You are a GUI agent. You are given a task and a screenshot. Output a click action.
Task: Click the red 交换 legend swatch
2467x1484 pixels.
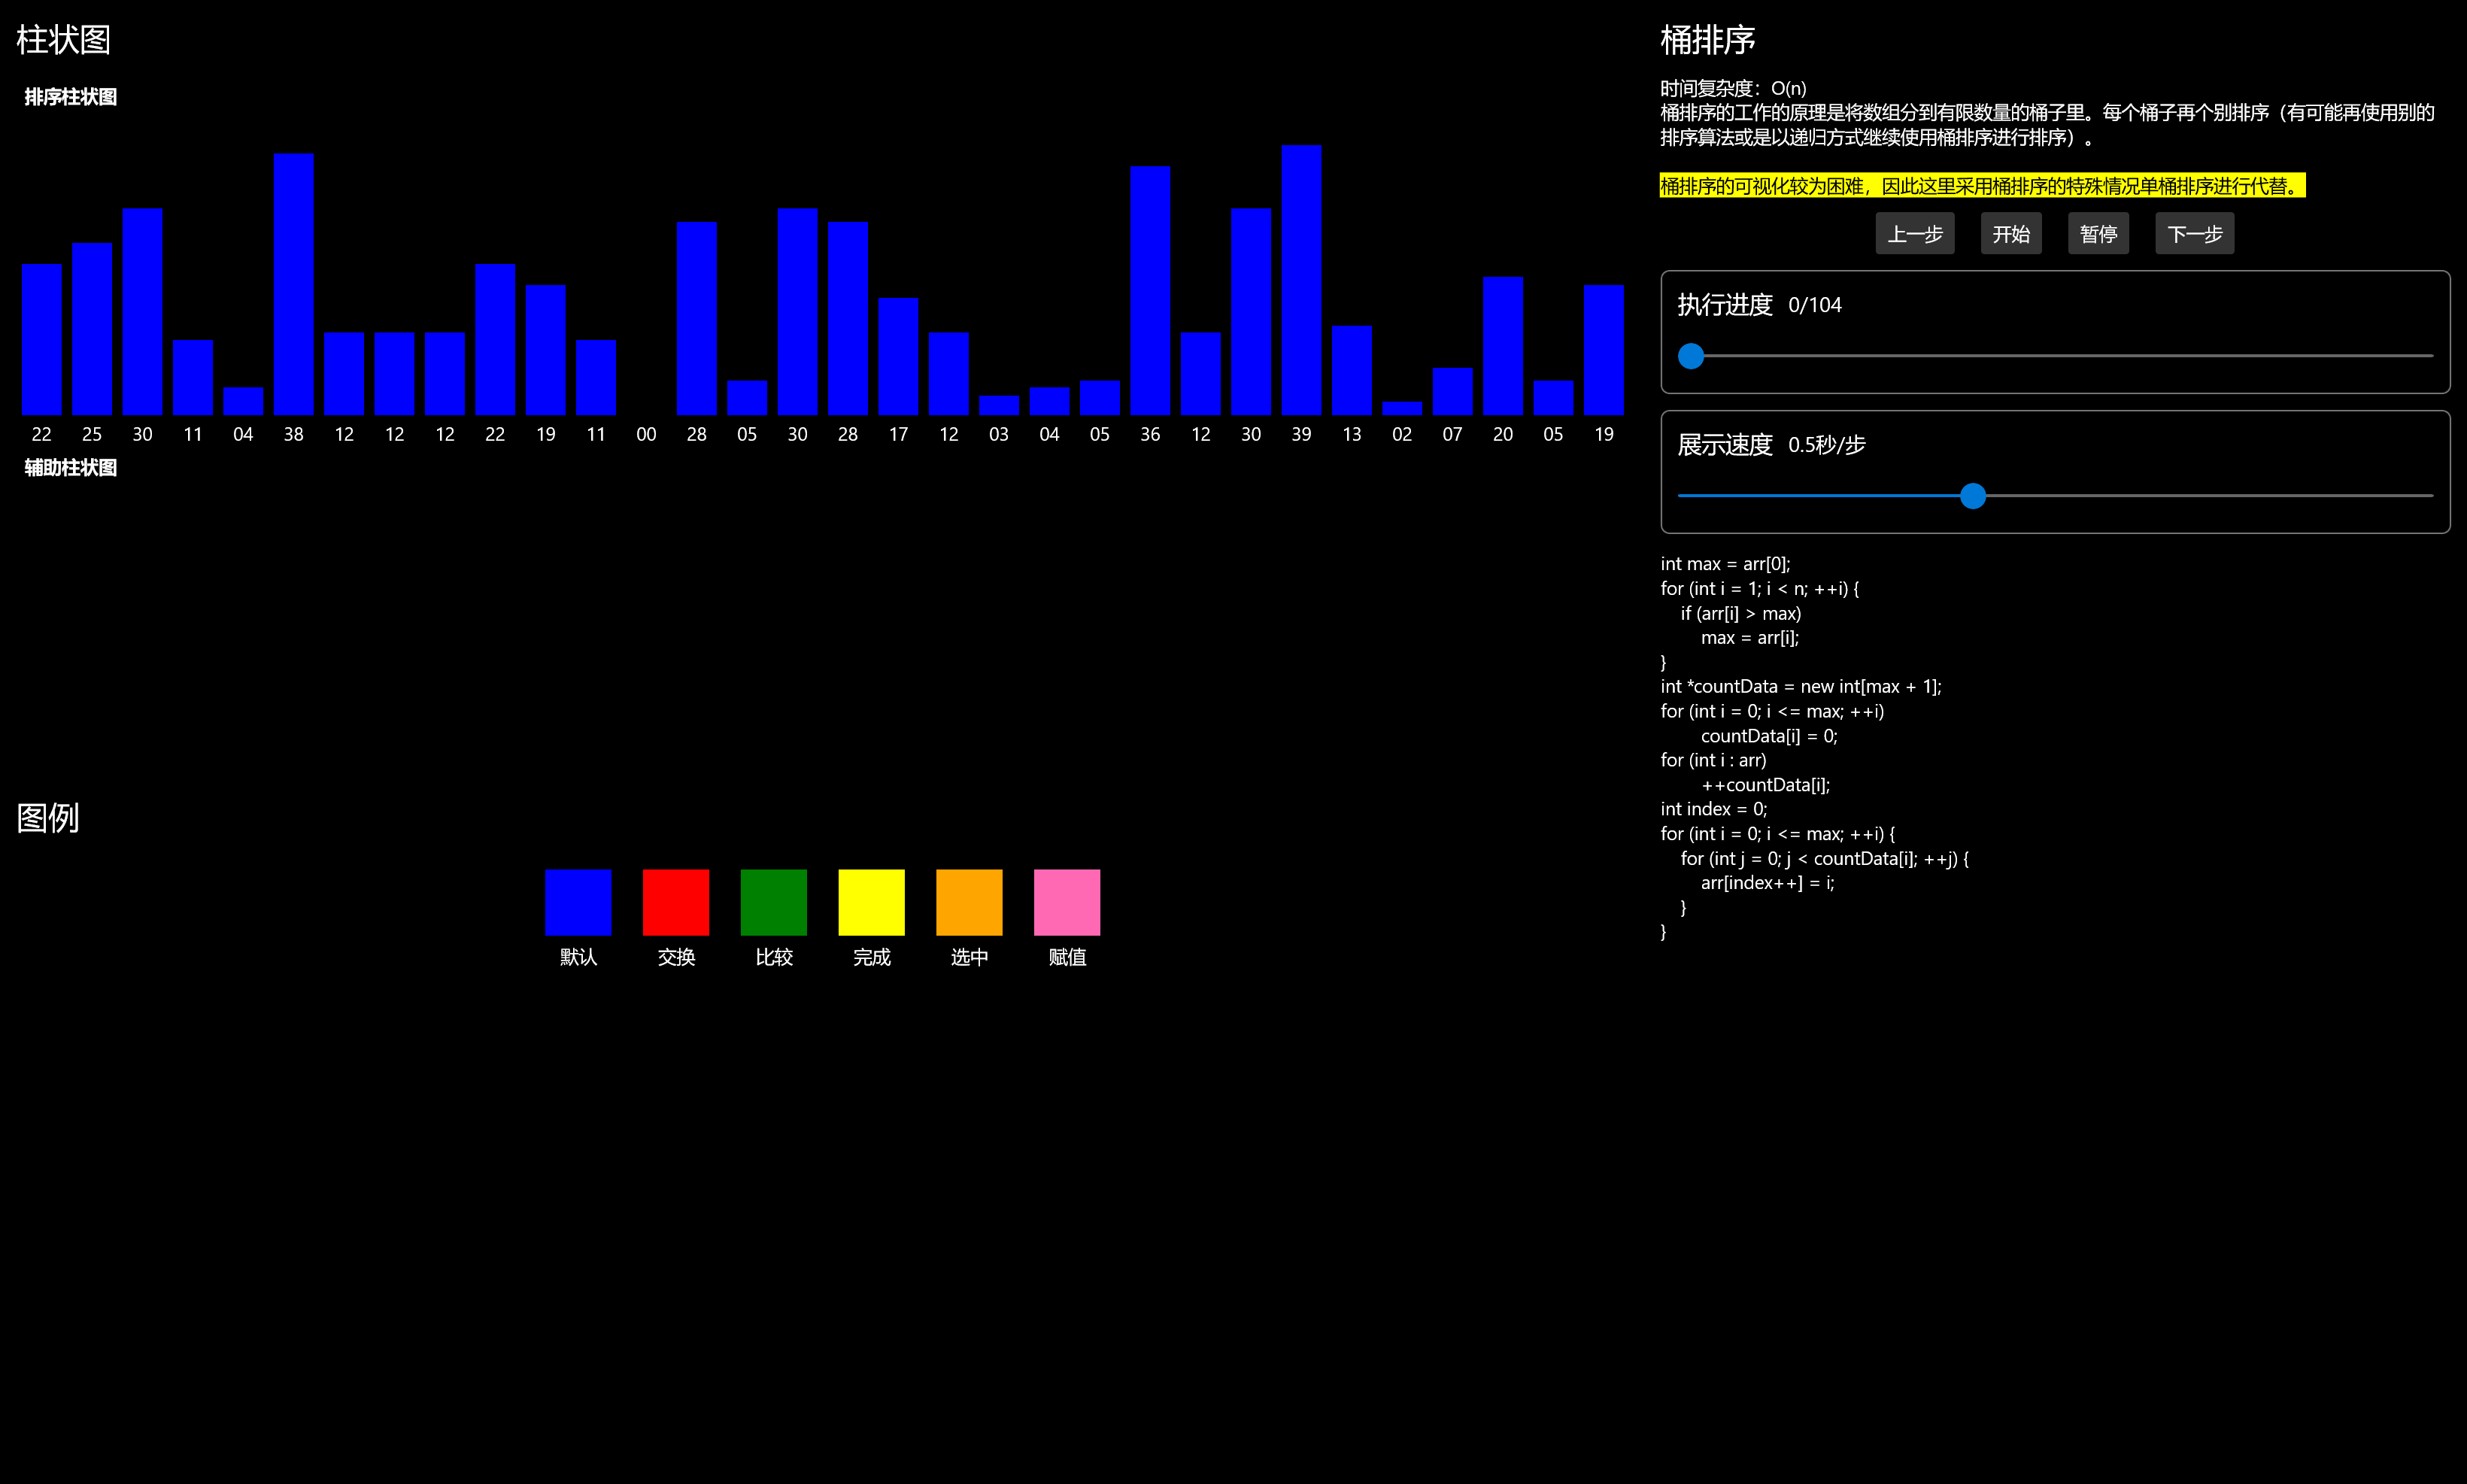point(676,902)
